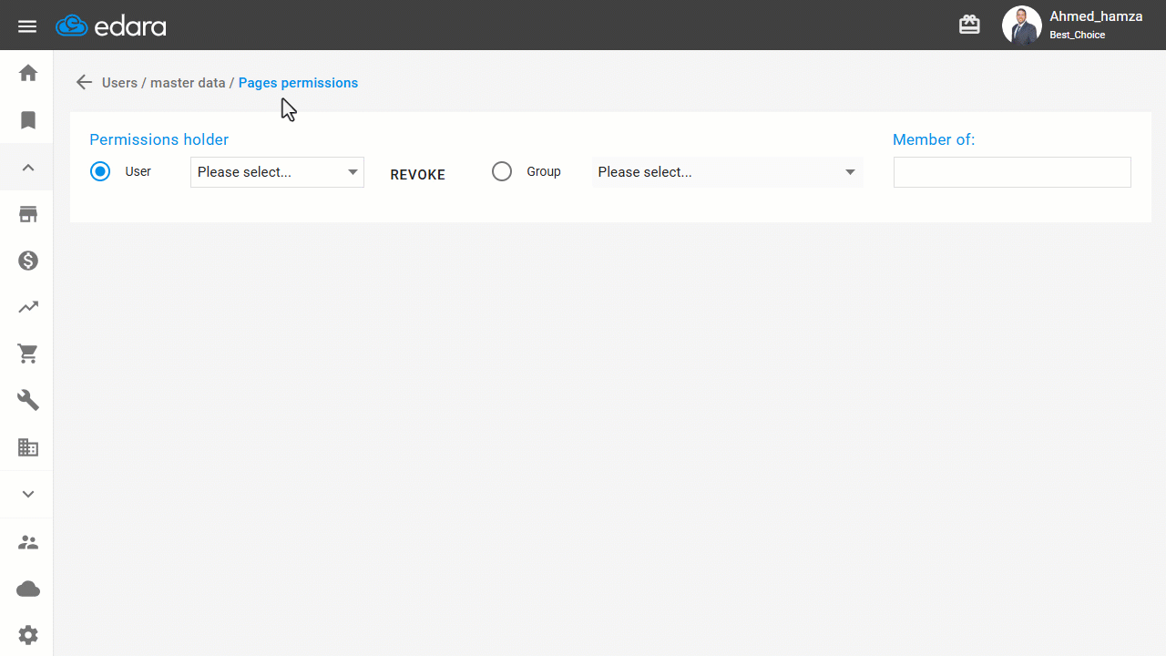Open the bookmarks sidebar icon

coord(28,120)
